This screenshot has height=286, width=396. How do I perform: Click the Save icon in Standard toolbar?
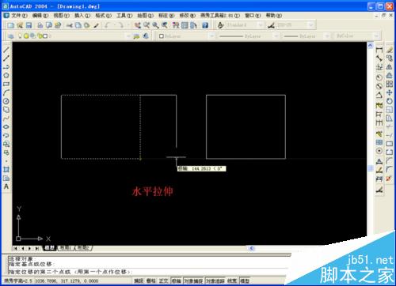(x=29, y=25)
